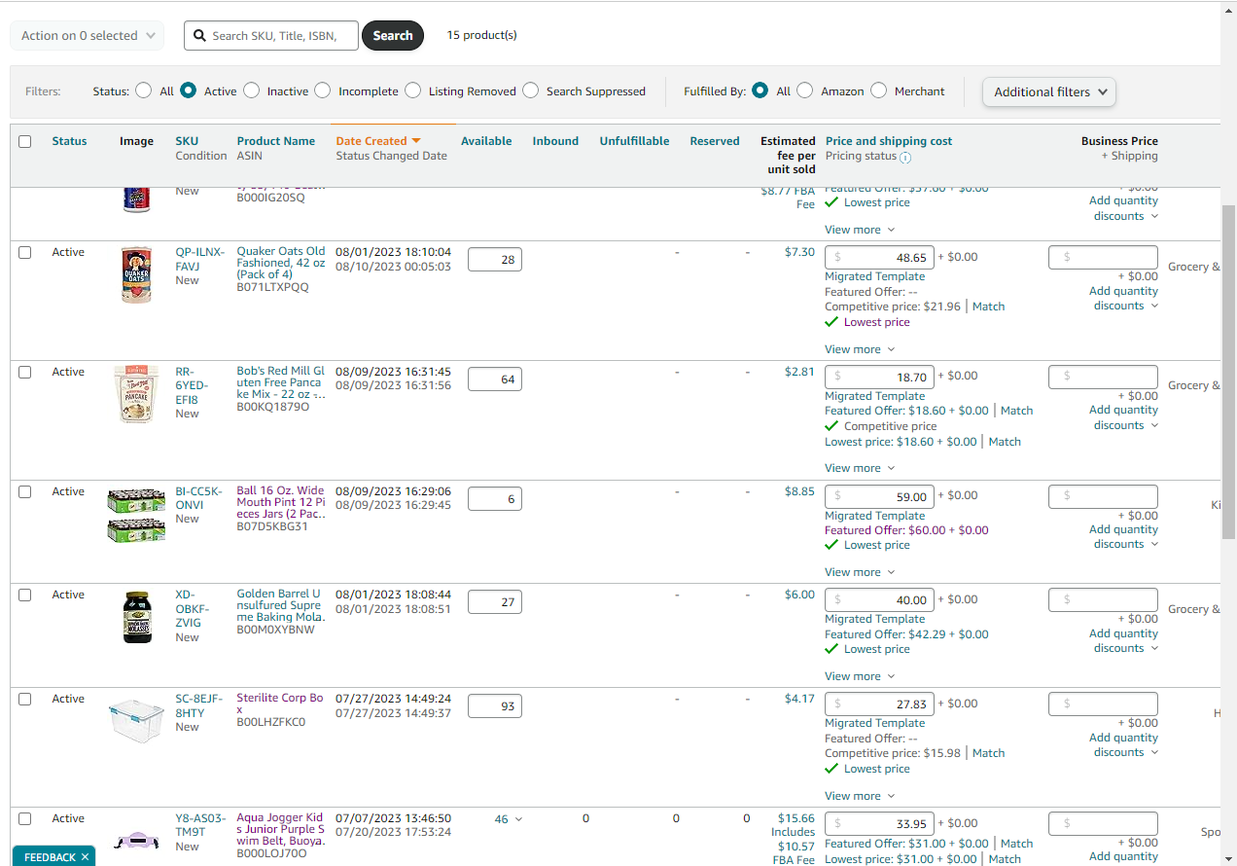Tick the checkbox for Bob's Red Mill row
Image resolution: width=1237 pixels, height=866 pixels.
tap(25, 372)
